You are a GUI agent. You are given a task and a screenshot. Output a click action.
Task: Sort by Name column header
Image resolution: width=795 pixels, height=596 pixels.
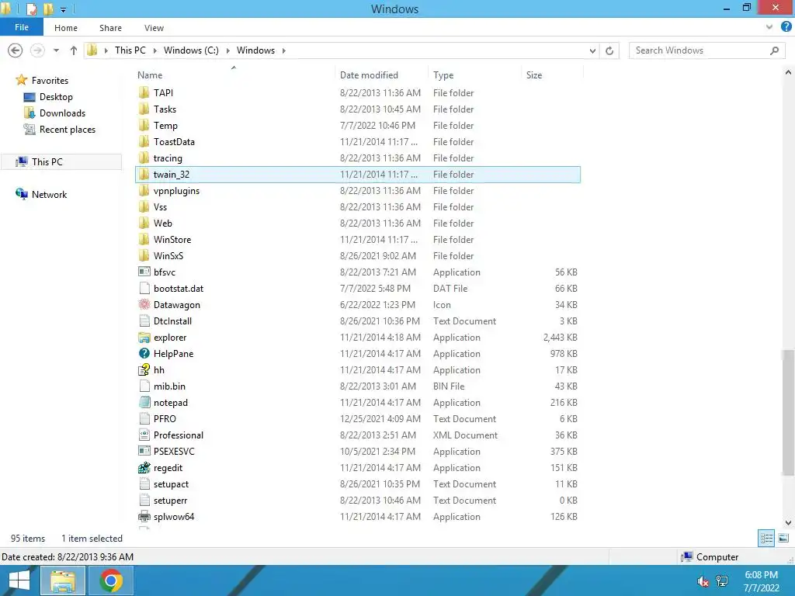[234, 75]
